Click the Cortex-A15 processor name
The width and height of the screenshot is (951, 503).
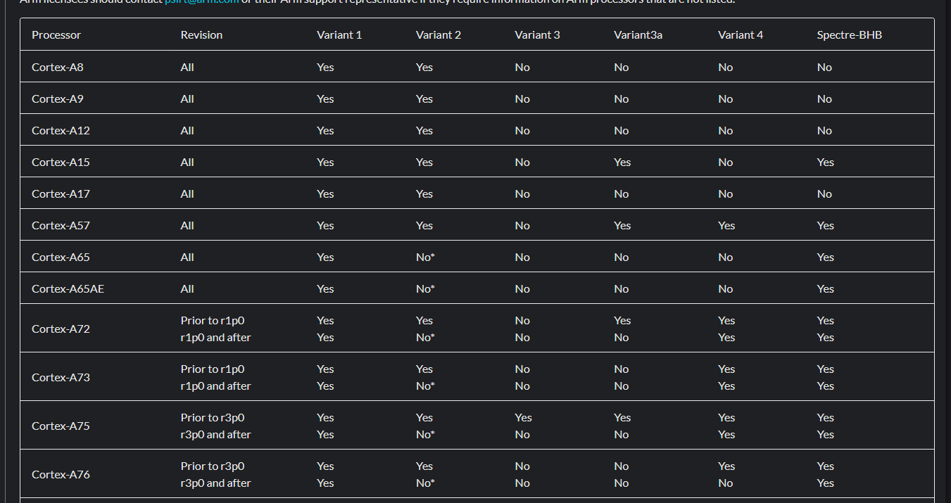click(x=61, y=162)
